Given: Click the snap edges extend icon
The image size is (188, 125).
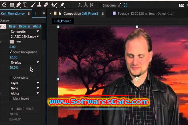Looking at the screenshot, I should tap(119, 5).
